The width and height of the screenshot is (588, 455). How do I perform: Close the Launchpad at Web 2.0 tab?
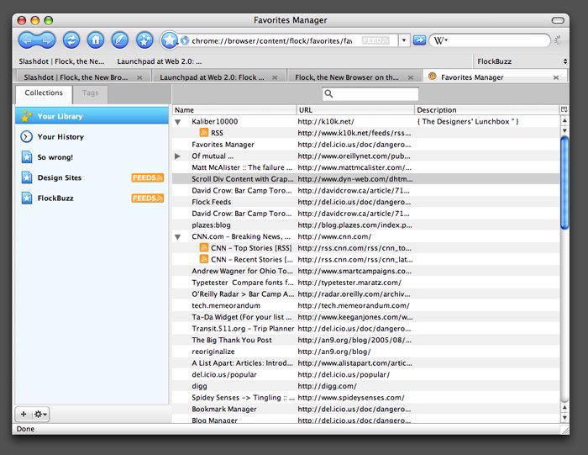click(275, 77)
